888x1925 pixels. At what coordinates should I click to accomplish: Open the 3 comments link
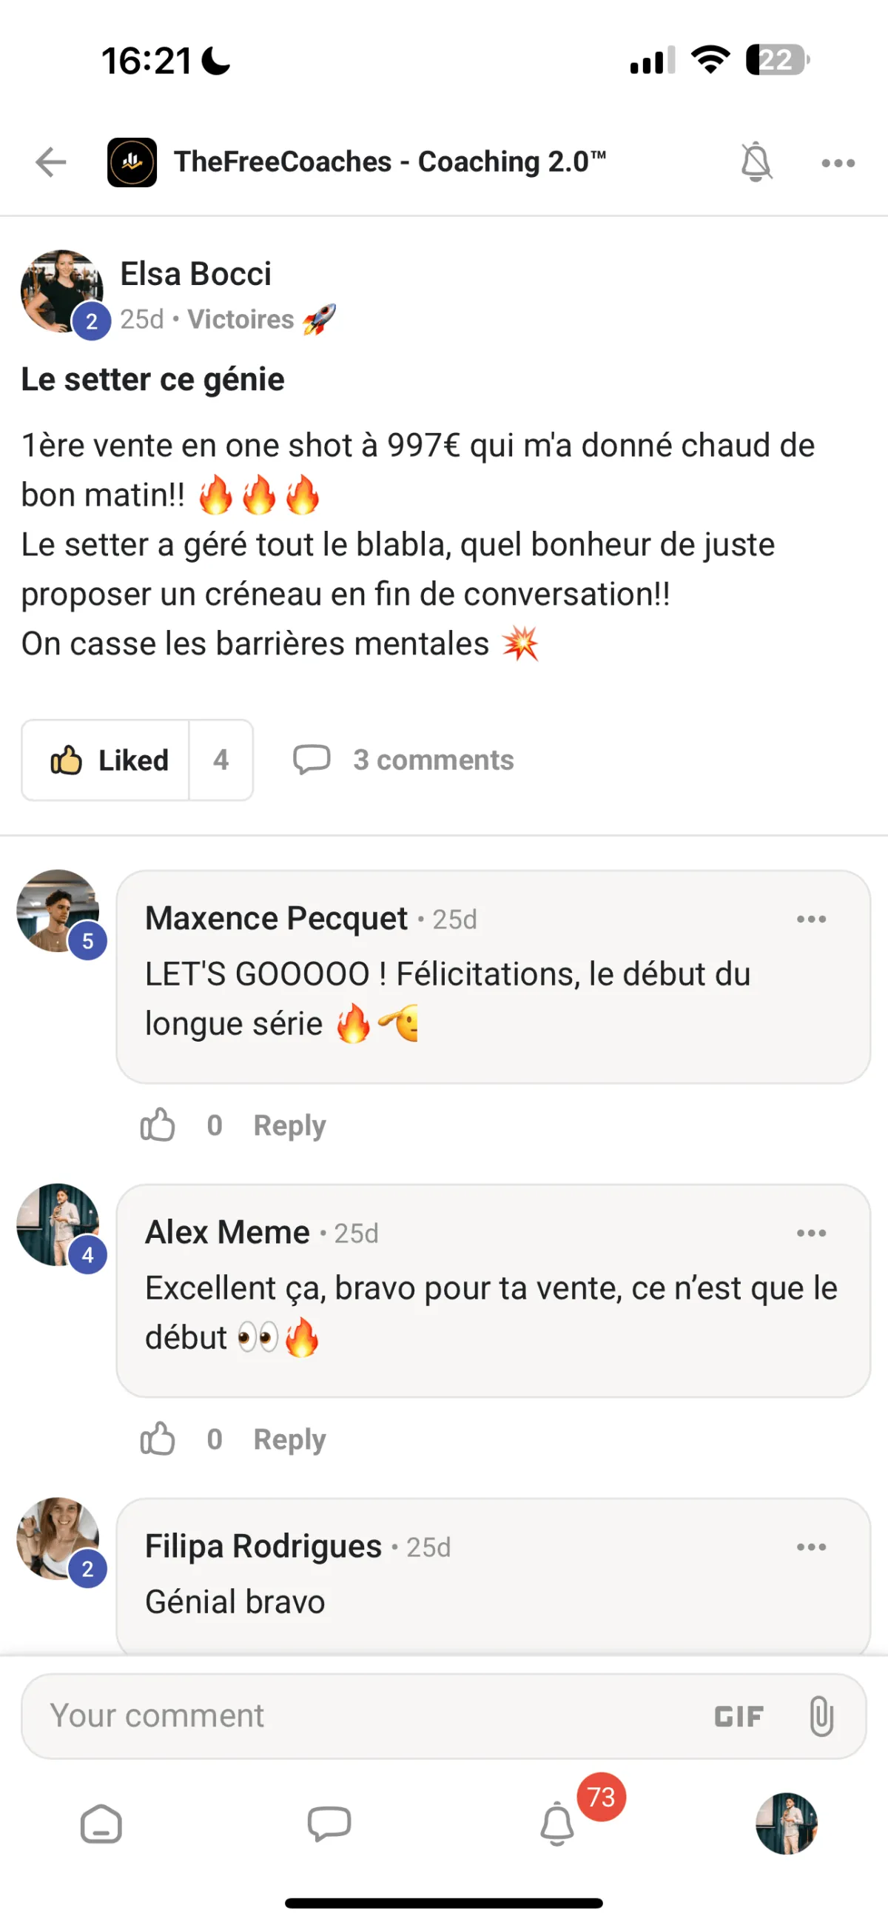coord(403,760)
